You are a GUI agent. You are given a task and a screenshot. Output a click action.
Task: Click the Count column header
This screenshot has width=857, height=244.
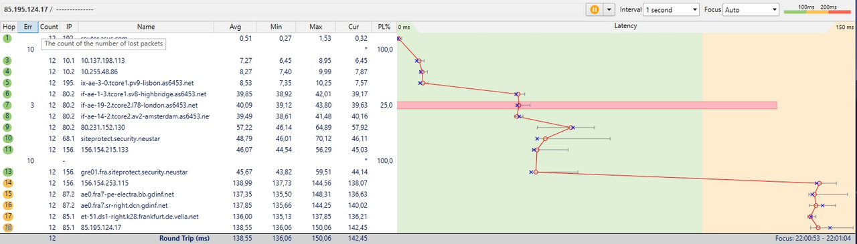(x=49, y=27)
